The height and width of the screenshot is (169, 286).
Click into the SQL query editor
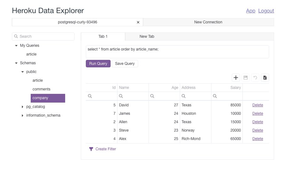(177, 52)
